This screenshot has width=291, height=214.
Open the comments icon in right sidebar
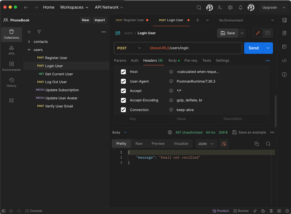coord(284,47)
